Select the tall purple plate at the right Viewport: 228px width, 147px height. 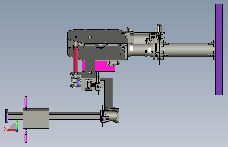[x=219, y=49]
